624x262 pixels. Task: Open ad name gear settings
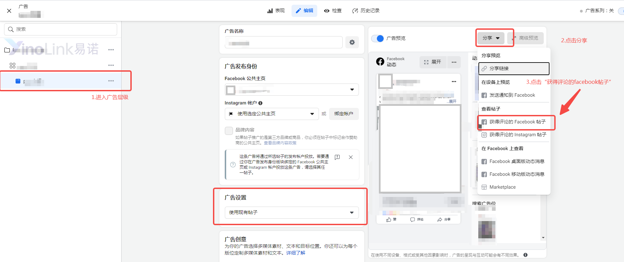click(352, 42)
